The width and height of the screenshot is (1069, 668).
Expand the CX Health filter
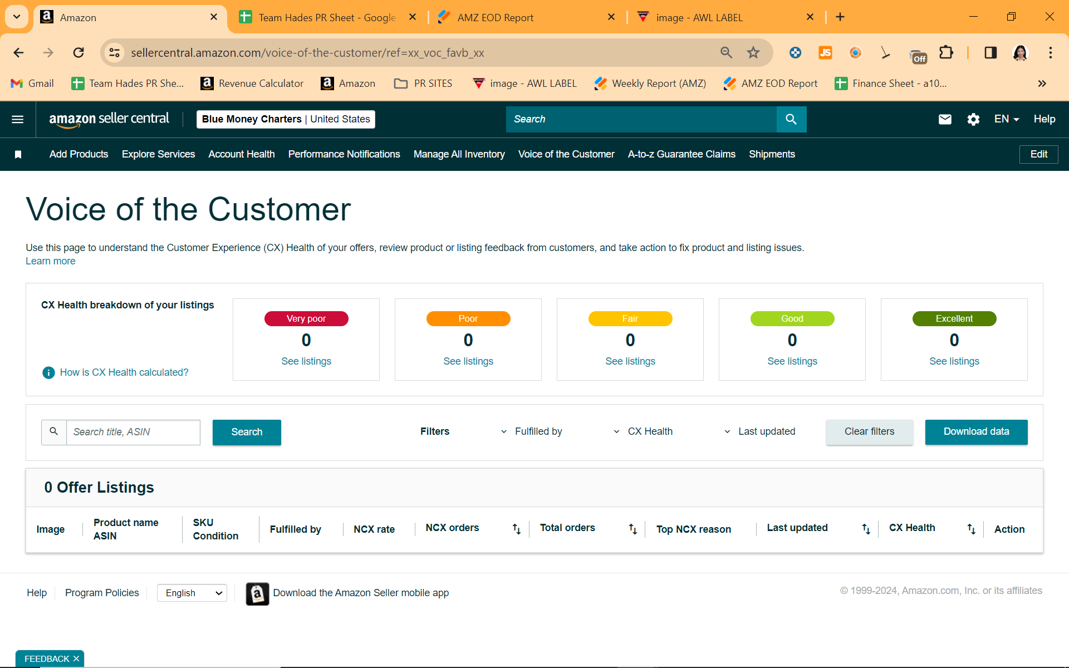click(643, 431)
